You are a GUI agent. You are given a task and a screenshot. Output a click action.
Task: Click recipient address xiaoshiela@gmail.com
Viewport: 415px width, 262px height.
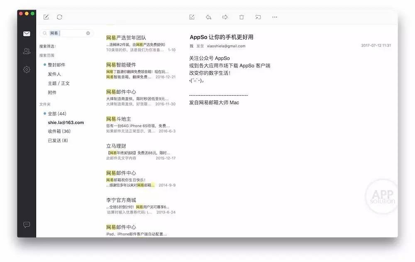[226, 46]
